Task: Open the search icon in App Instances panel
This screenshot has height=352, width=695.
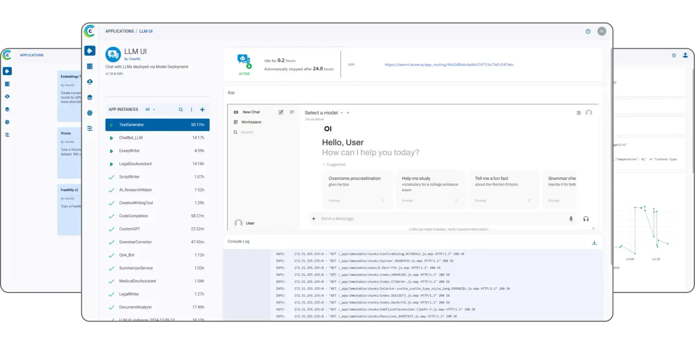Action: [x=181, y=109]
